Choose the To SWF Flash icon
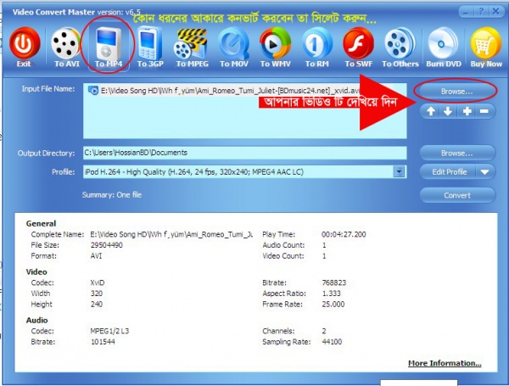 click(358, 43)
